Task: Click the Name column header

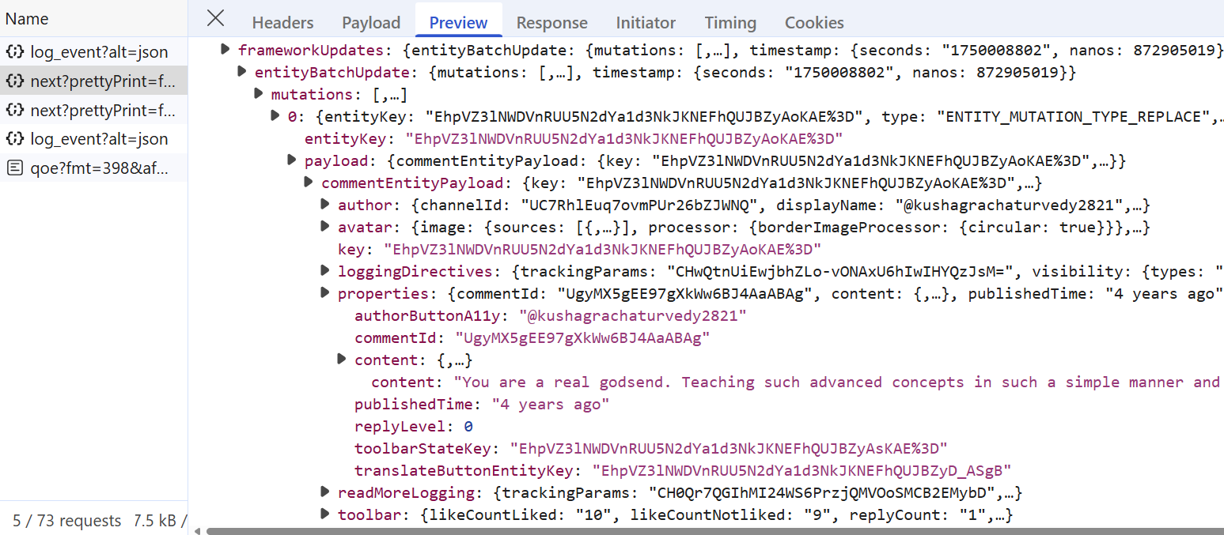Action: tap(27, 18)
